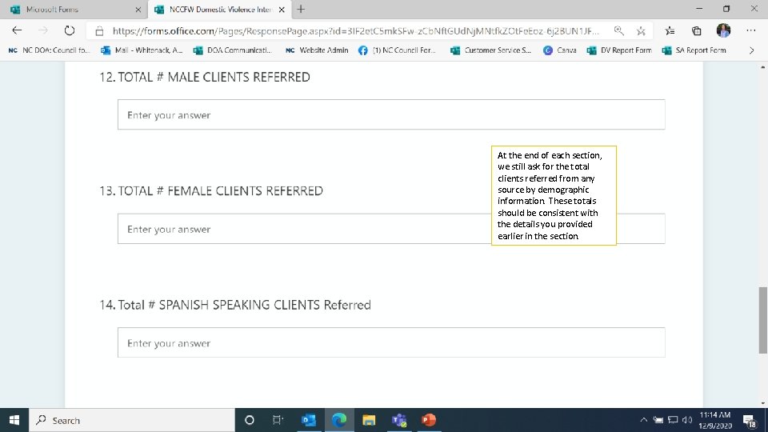Expand the bookmarks overflow chevron
Screen dimensions: 768x432
point(751,50)
